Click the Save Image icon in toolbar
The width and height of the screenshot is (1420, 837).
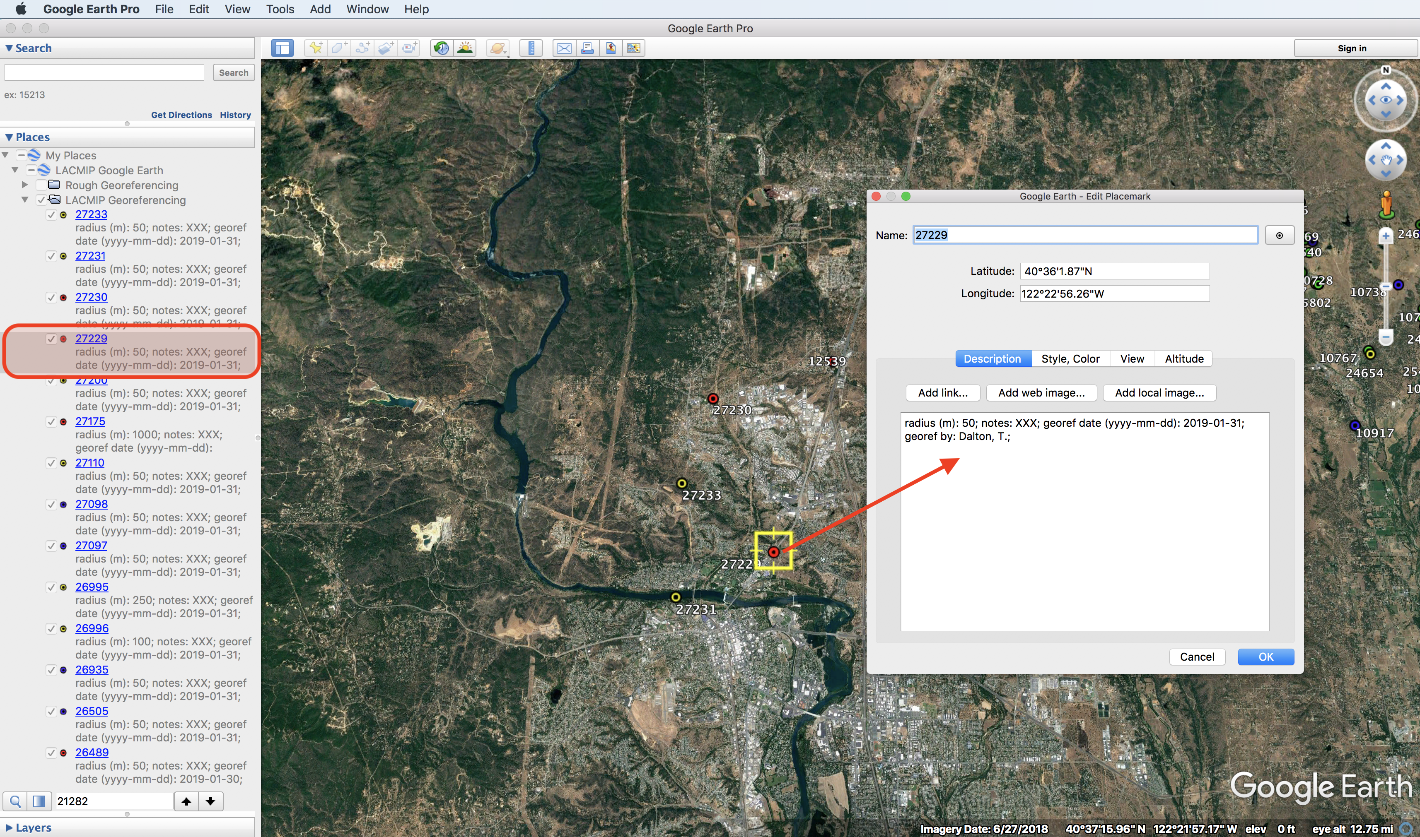[610, 48]
